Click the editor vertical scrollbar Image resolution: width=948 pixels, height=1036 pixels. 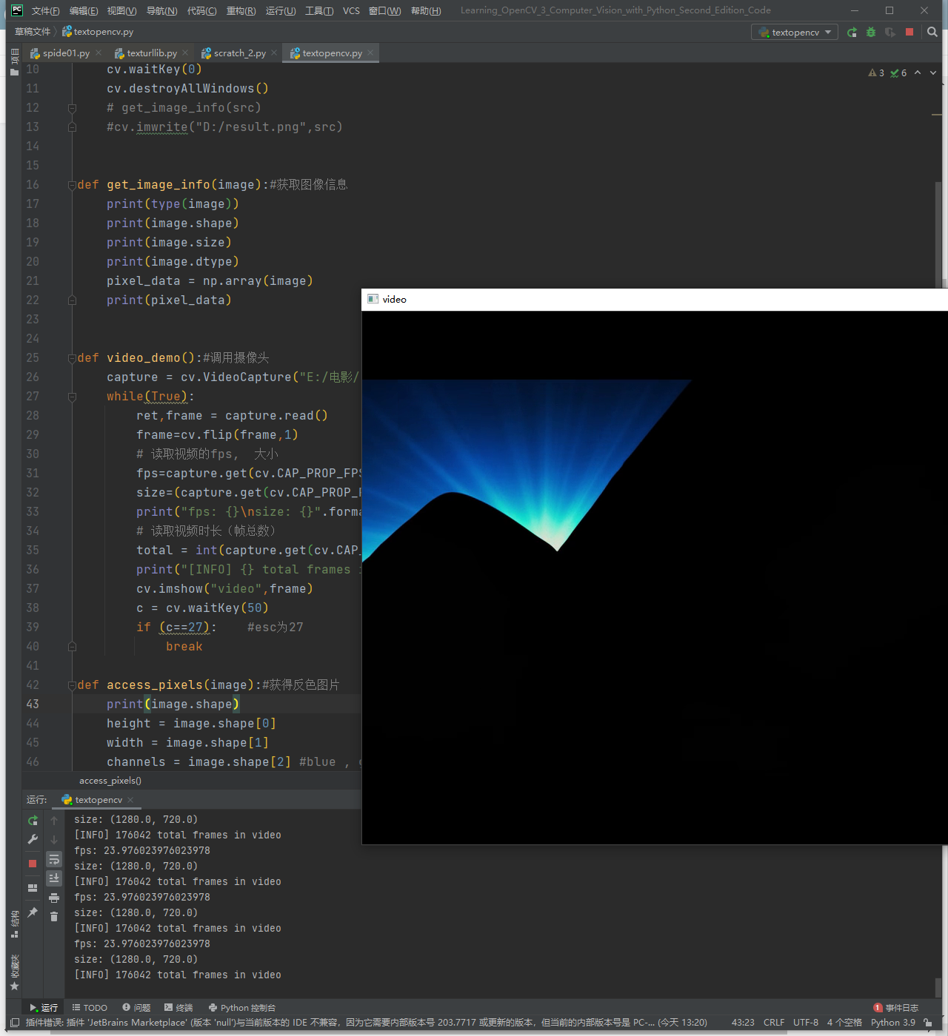click(938, 234)
